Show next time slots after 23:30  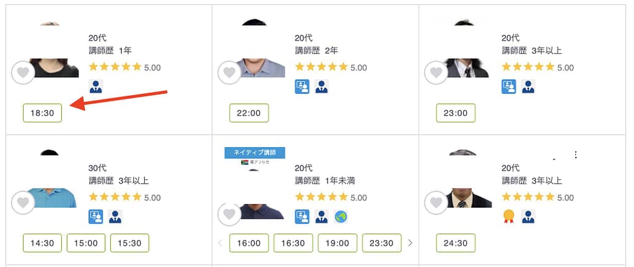tap(410, 243)
